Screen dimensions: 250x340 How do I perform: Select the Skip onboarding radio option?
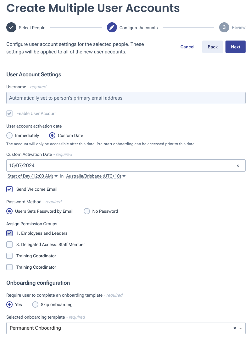click(x=35, y=304)
